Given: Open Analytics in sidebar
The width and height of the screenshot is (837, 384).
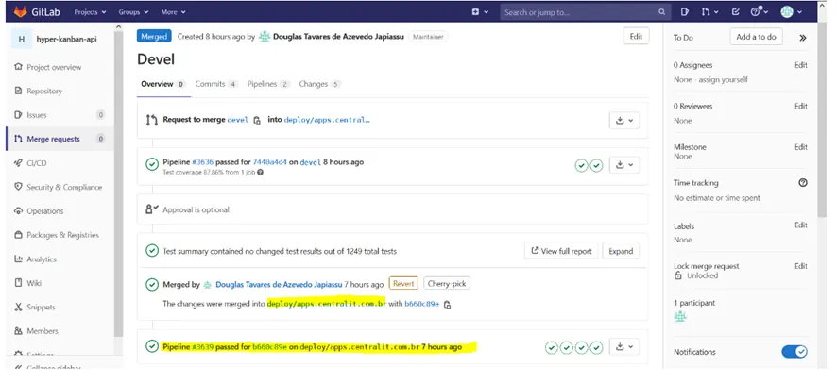Looking at the screenshot, I should coord(42,259).
